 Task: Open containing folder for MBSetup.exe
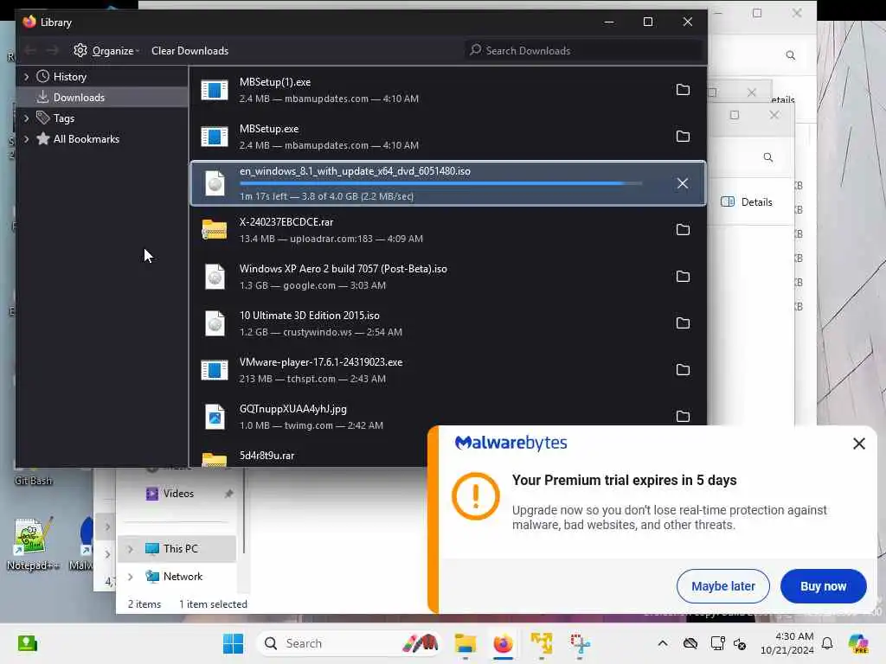coord(683,137)
